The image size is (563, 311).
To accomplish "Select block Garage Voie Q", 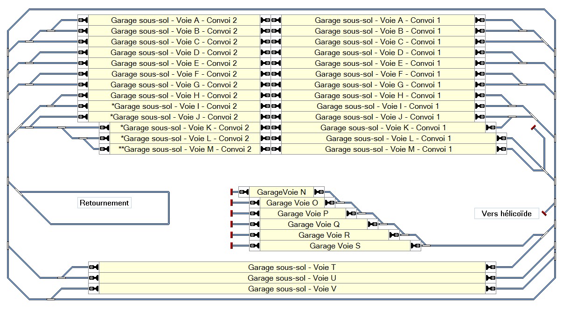I will coord(314,224).
